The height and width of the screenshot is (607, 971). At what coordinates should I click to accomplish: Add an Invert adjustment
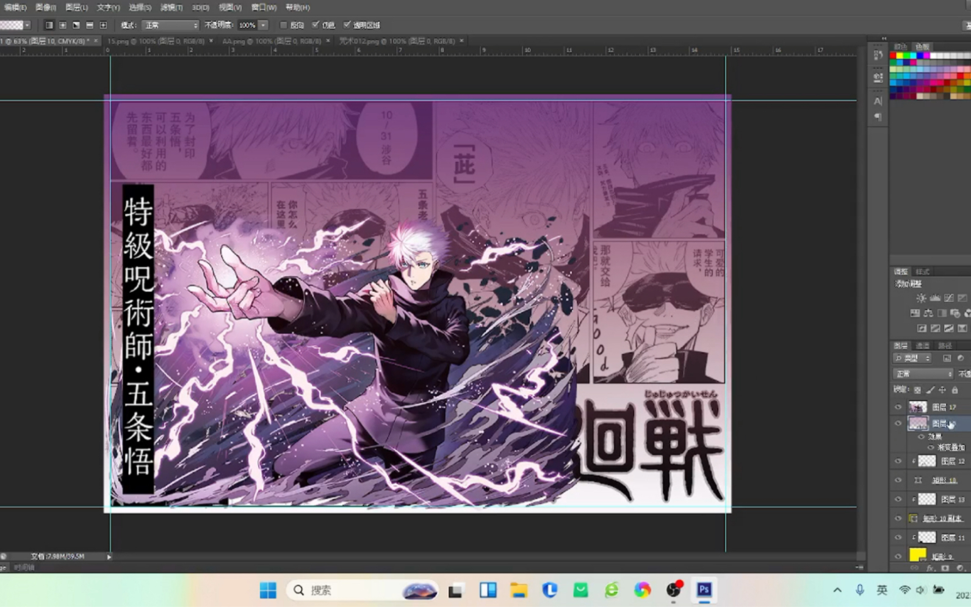click(x=922, y=329)
